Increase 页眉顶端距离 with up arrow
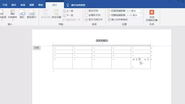Image resolution: width=185 pixels, height=104 pixels. coord(140,10)
